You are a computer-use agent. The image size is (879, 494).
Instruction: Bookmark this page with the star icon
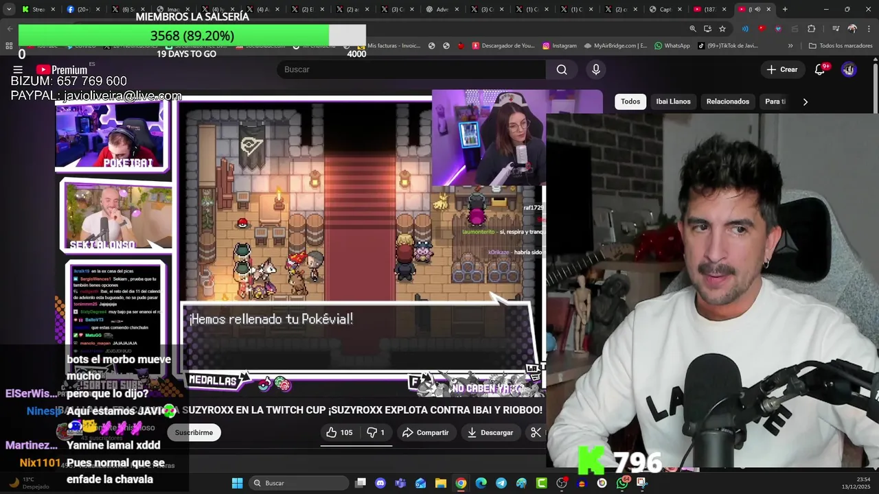coord(722,29)
